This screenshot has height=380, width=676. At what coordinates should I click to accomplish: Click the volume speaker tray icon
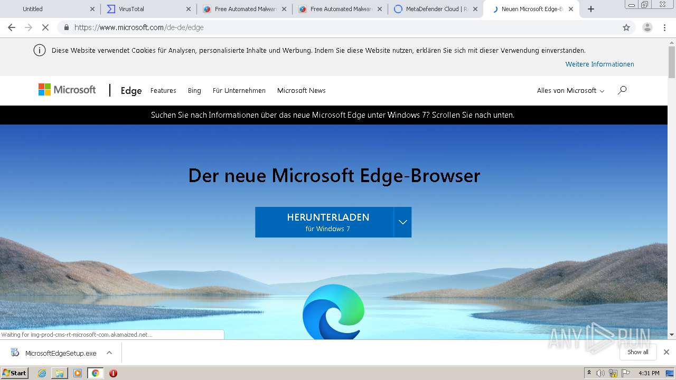pos(600,373)
